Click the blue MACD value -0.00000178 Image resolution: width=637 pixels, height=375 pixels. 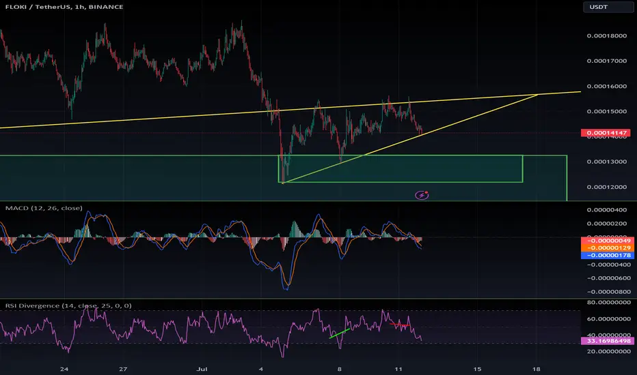coord(607,255)
